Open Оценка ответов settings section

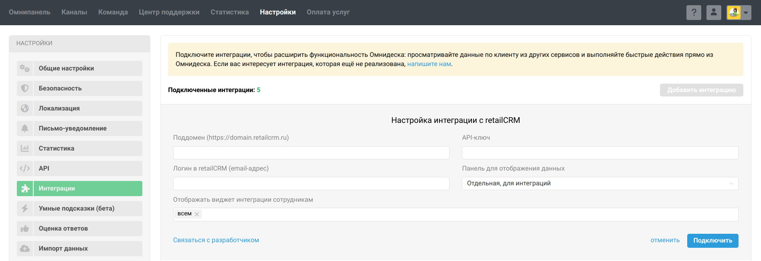pos(79,229)
